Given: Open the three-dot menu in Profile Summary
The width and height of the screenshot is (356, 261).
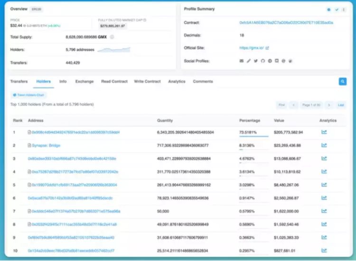Looking at the screenshot, I should (343, 9).
